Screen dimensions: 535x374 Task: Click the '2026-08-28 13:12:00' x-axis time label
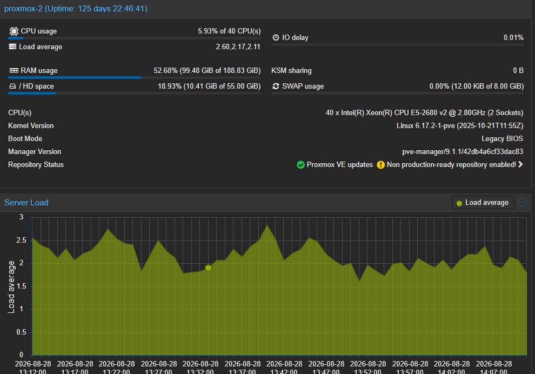[x=33, y=367]
